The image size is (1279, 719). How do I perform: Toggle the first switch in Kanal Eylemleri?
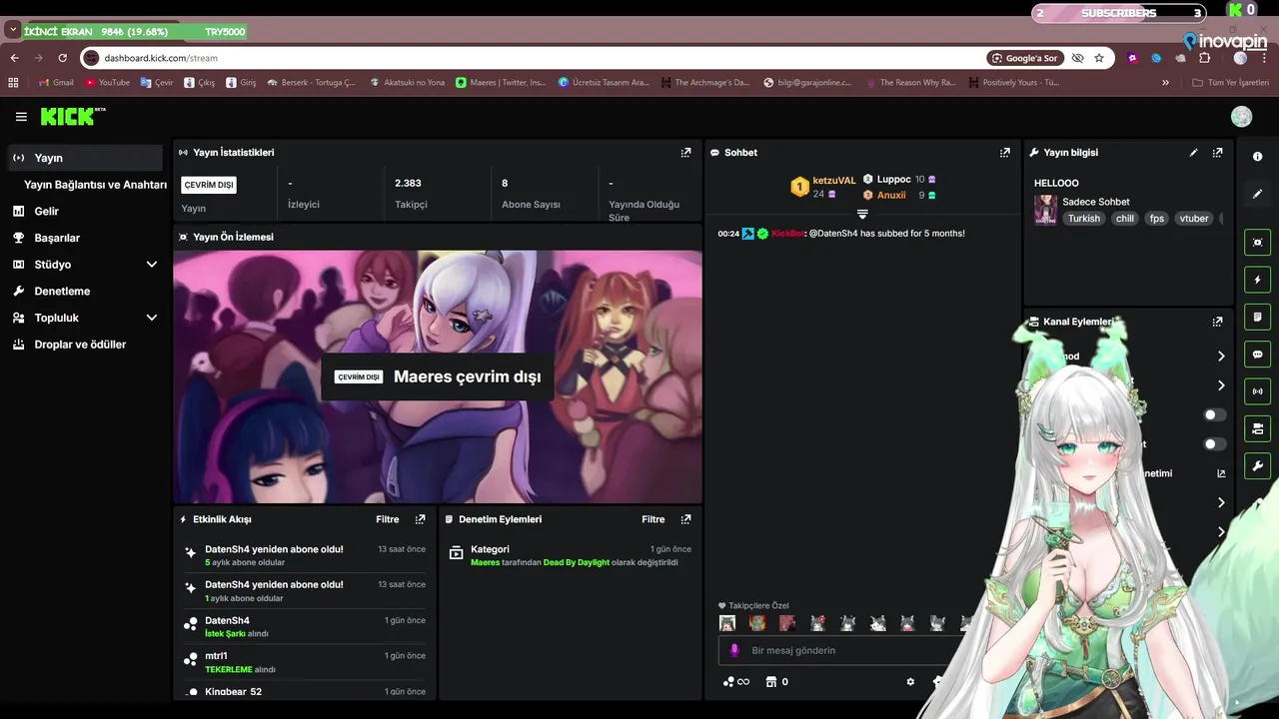1214,414
